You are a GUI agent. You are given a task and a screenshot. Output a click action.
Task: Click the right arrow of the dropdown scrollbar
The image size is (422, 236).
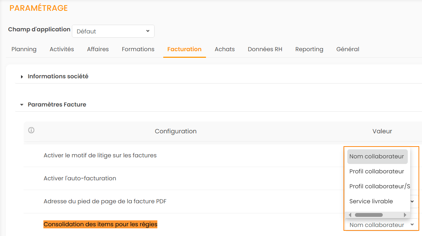(x=405, y=215)
